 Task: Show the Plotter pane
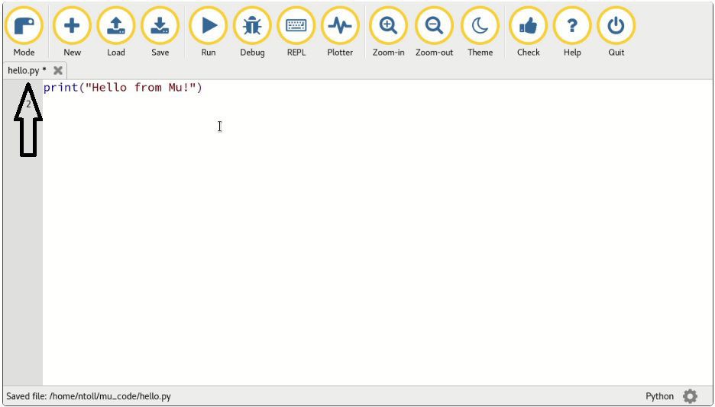[x=340, y=32]
